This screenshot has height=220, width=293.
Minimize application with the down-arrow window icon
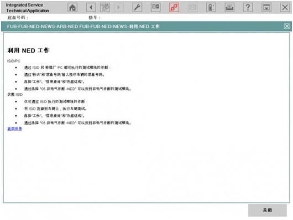(266, 8)
